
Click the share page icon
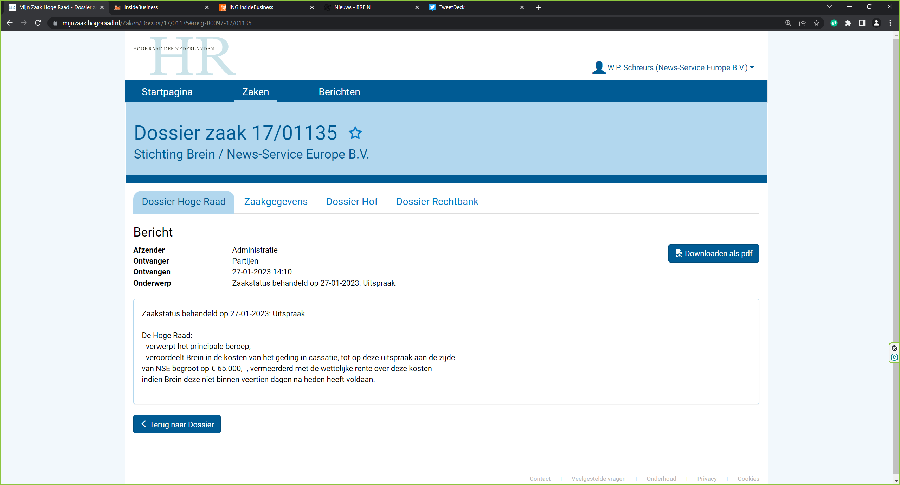coord(802,23)
